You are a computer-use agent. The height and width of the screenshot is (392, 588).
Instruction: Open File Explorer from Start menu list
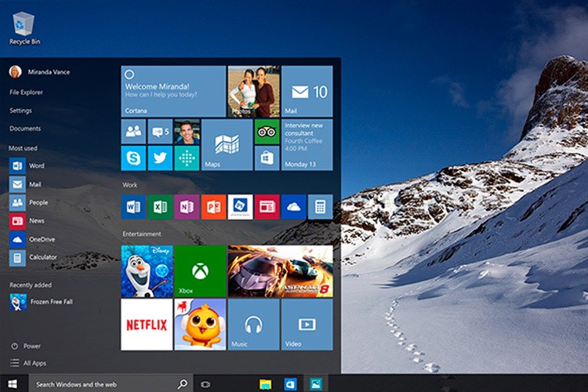[26, 92]
